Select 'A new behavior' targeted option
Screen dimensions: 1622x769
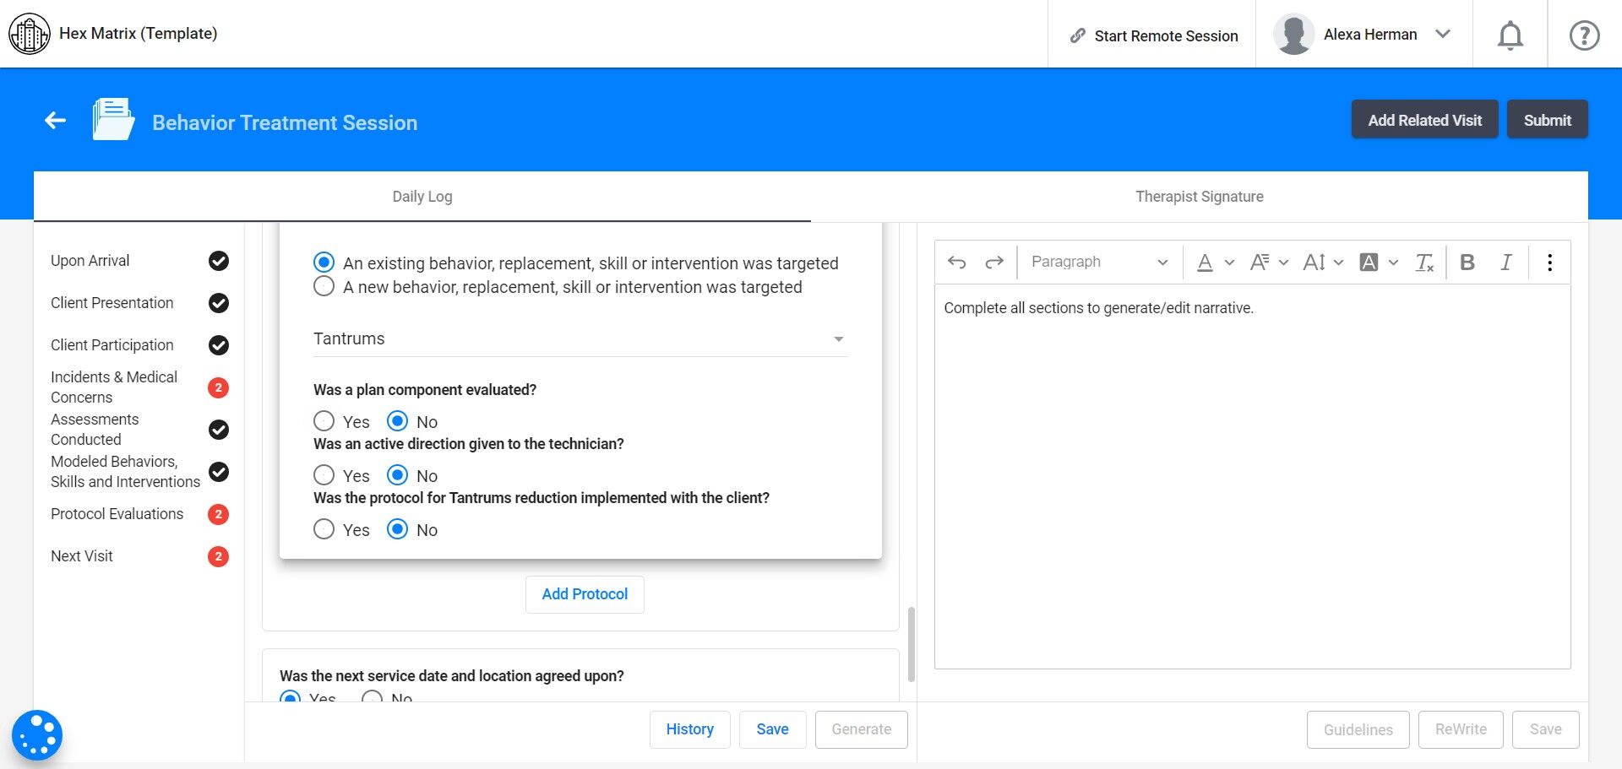point(324,287)
